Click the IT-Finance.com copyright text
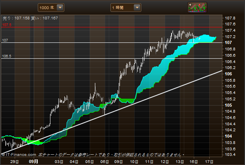Image resolution: width=245 pixels, height=165 pixels. coord(19,155)
